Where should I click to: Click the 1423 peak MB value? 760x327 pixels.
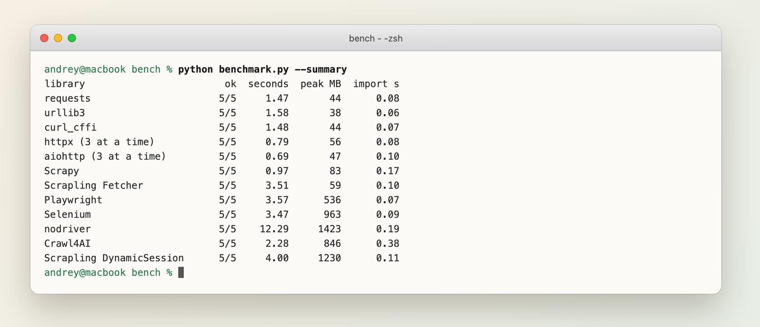[329, 229]
